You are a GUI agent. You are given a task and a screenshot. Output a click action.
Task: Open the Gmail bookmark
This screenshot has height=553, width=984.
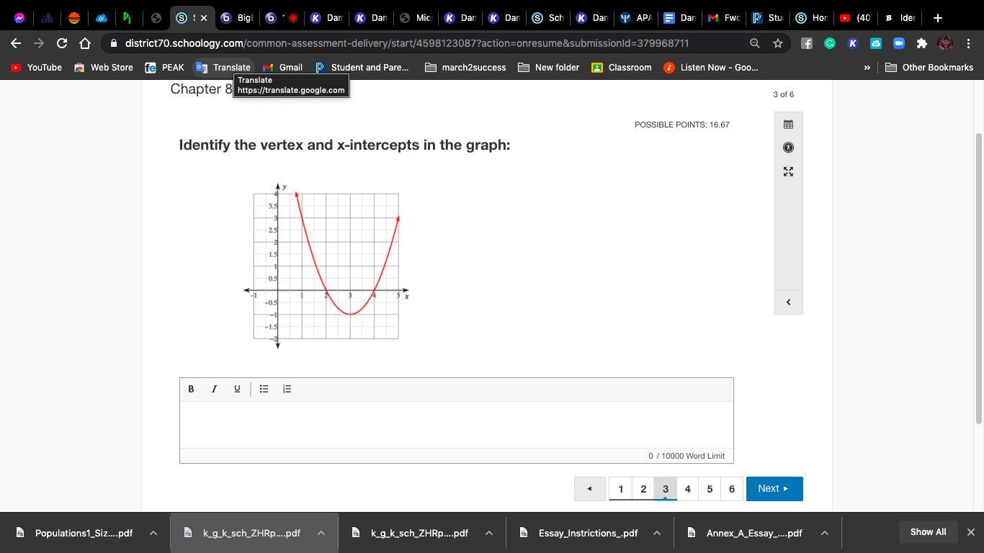282,68
